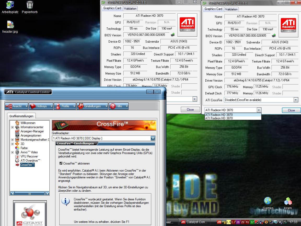Click the Kaspersky tray icon
The height and width of the screenshot is (226, 301).
click(x=257, y=222)
